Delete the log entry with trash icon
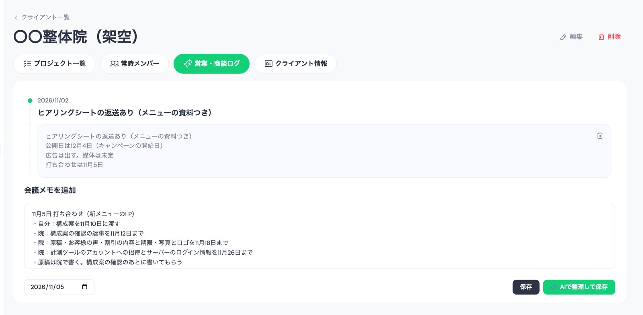 point(600,136)
